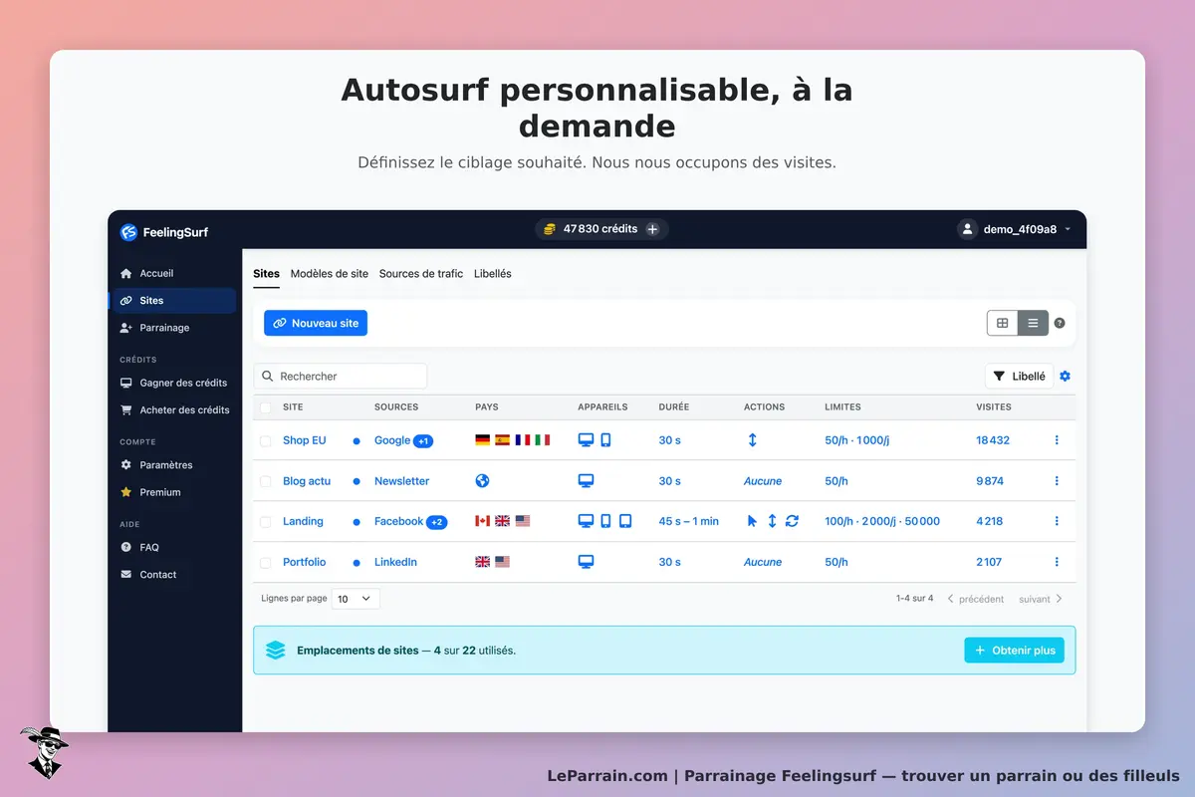Click the Newsletter source
1195x797 pixels.
pyautogui.click(x=401, y=481)
